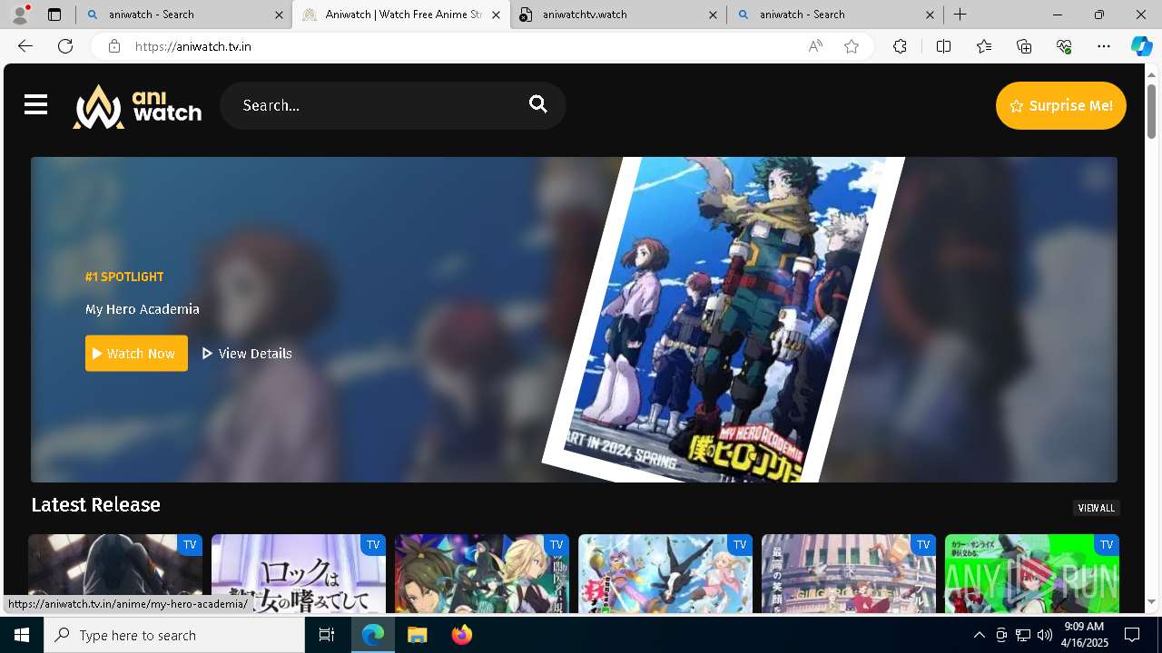Viewport: 1162px width, 653px height.
Task: Open the browser profile icon
Action: (19, 15)
